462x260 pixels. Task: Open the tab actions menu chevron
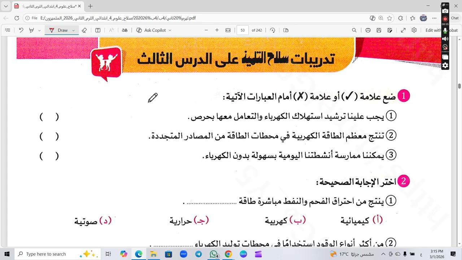(6, 6)
